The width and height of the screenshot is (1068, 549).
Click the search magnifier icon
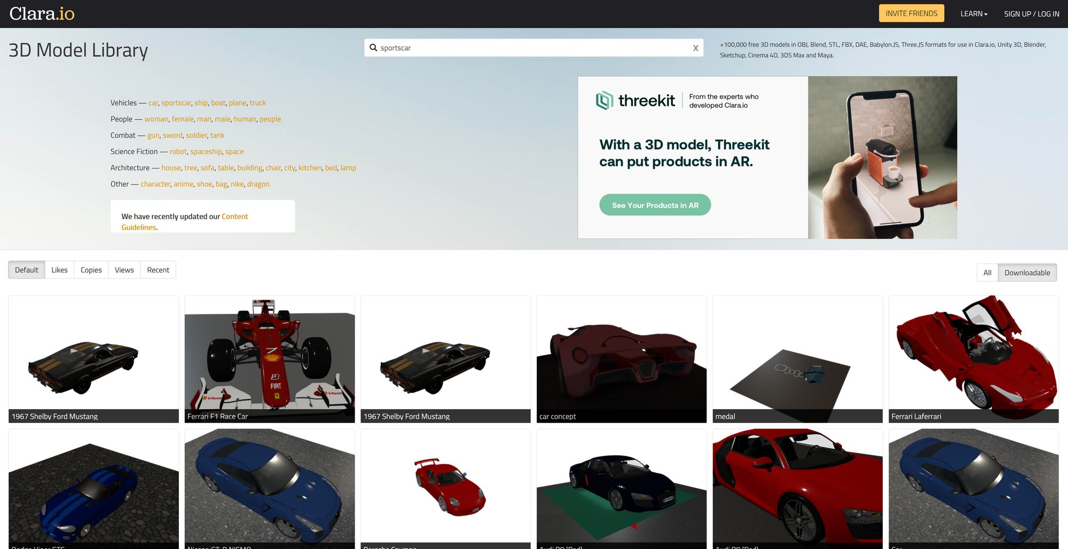pyautogui.click(x=373, y=47)
